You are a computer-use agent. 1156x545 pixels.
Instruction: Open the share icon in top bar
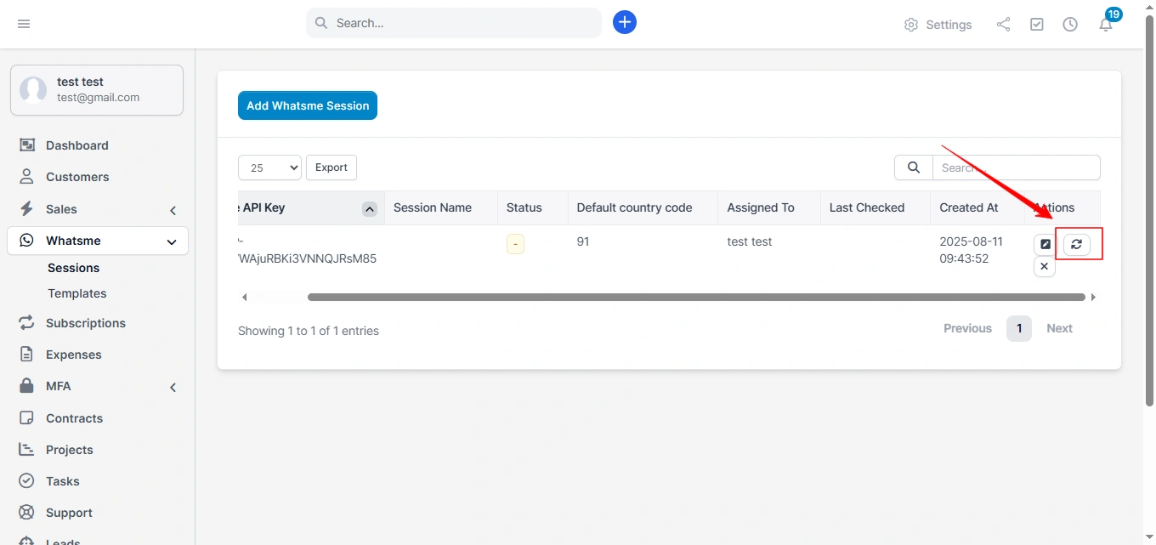1003,25
